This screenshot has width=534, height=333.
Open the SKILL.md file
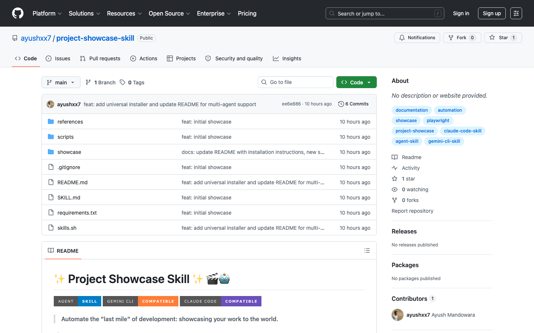pyautogui.click(x=69, y=198)
